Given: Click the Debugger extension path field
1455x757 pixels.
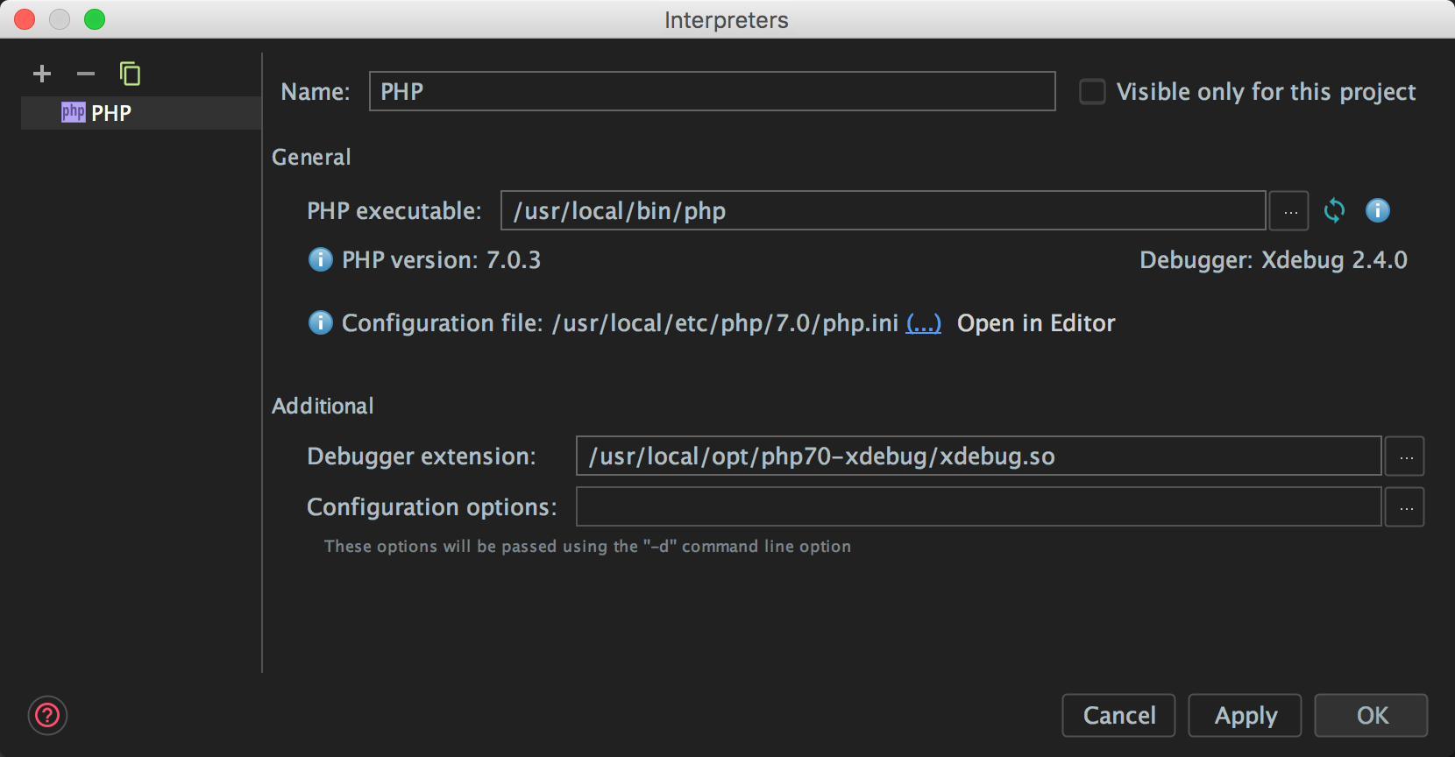Looking at the screenshot, I should pos(978,456).
